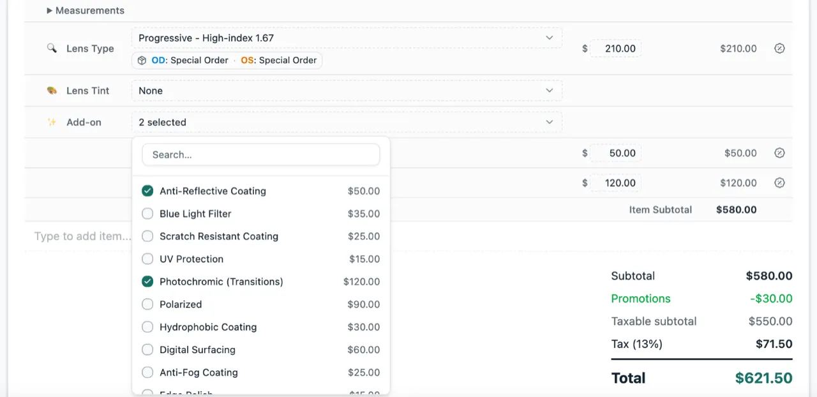Enable the UV Protection add-on
The image size is (817, 397).
click(147, 259)
